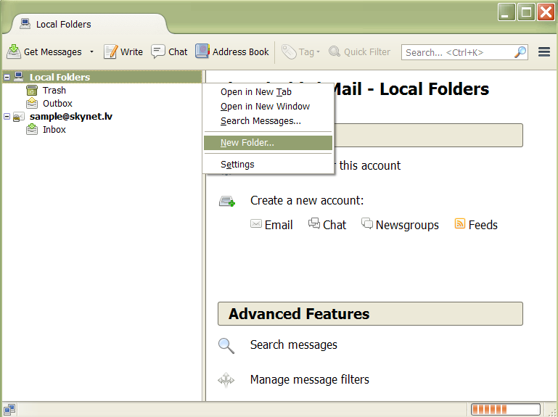Select the Outbox folder

[57, 104]
